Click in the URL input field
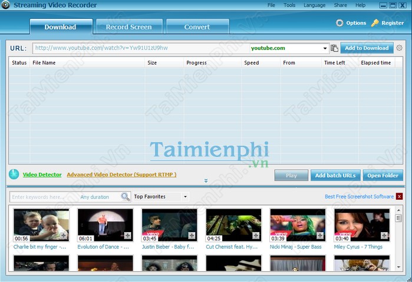Image resolution: width=412 pixels, height=282 pixels. 141,48
